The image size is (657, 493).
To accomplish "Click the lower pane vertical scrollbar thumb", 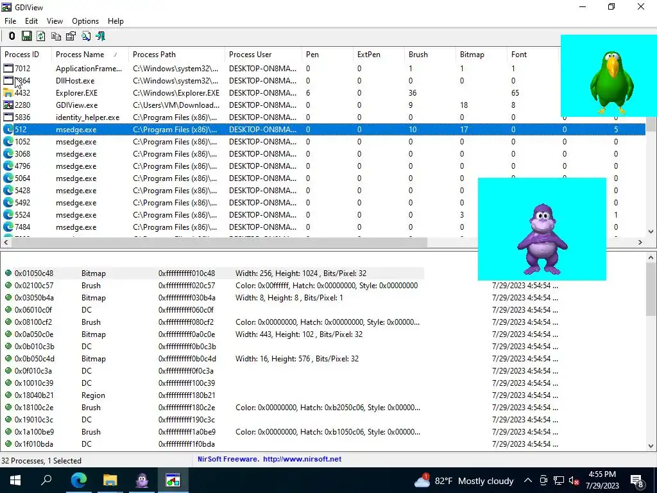I will click(x=651, y=290).
